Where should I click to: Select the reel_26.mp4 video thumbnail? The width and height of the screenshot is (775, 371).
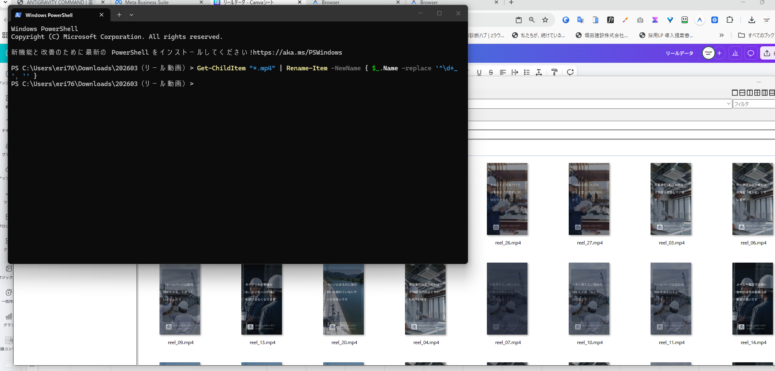[507, 199]
